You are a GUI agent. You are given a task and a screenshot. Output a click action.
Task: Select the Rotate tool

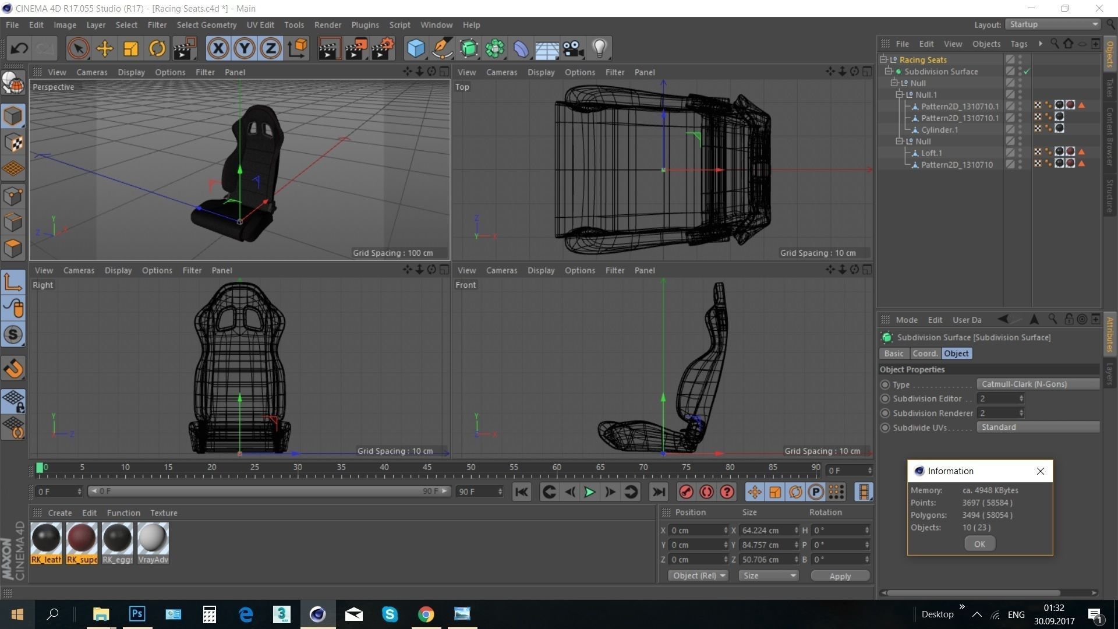[x=157, y=48]
